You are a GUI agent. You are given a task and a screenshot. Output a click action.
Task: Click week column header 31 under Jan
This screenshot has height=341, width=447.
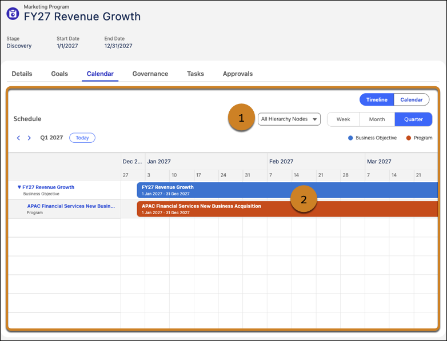(248, 175)
